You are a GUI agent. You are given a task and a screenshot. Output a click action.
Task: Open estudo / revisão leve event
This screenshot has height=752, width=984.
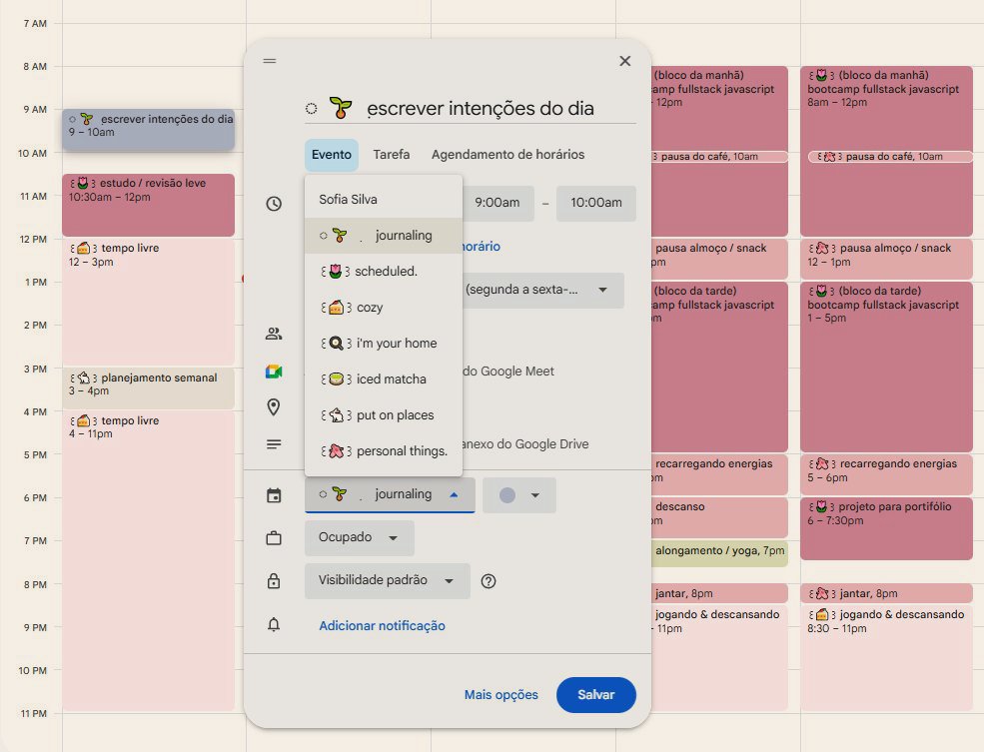[148, 205]
